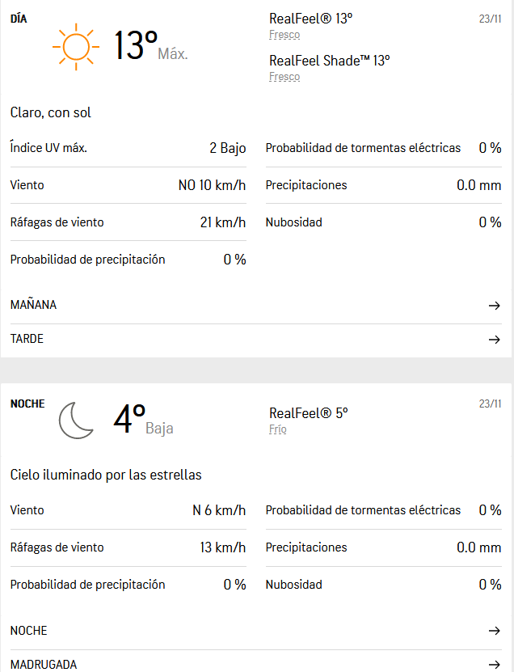Viewport: 514px width, 672px height.
Task: Click 'Fresco' under RealFeel Shade™
Action: [x=284, y=77]
